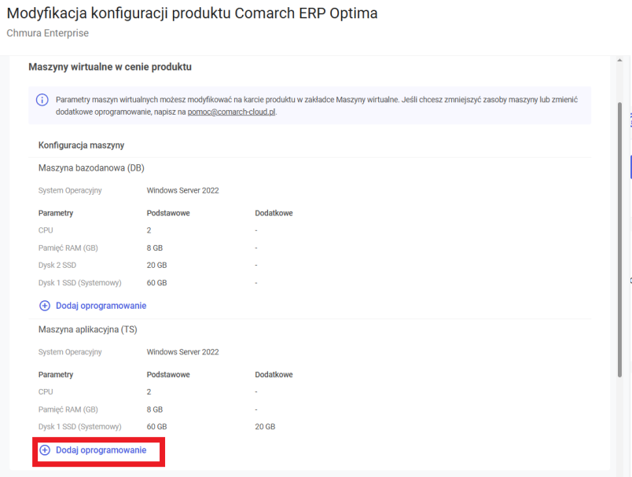The image size is (632, 477).
Task: Click the 'CPU' label of the DB machine
Action: [x=46, y=230]
